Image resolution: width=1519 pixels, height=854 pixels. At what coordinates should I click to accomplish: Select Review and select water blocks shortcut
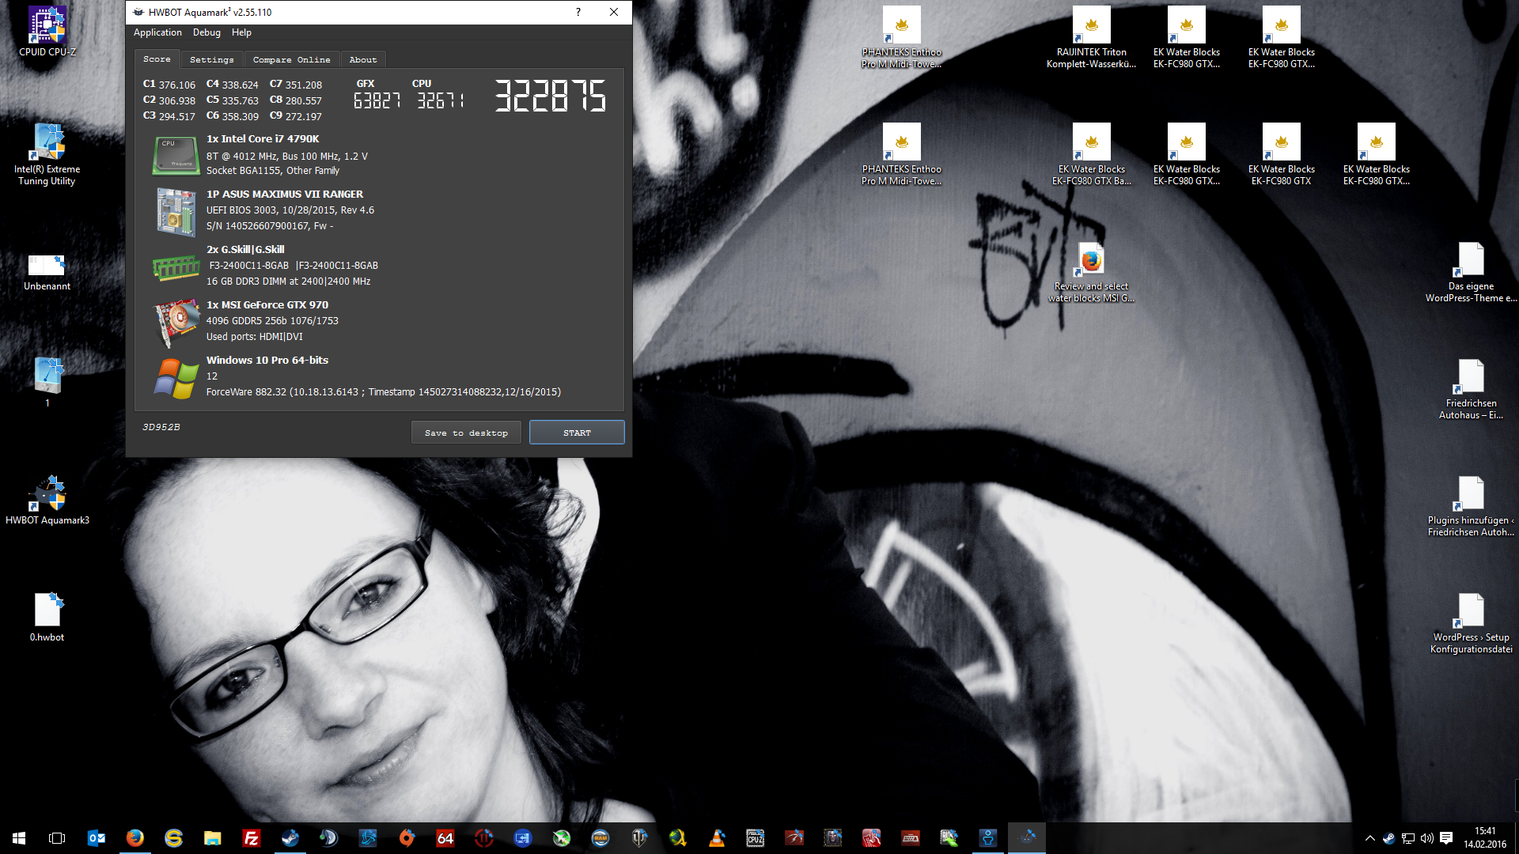[1092, 271]
